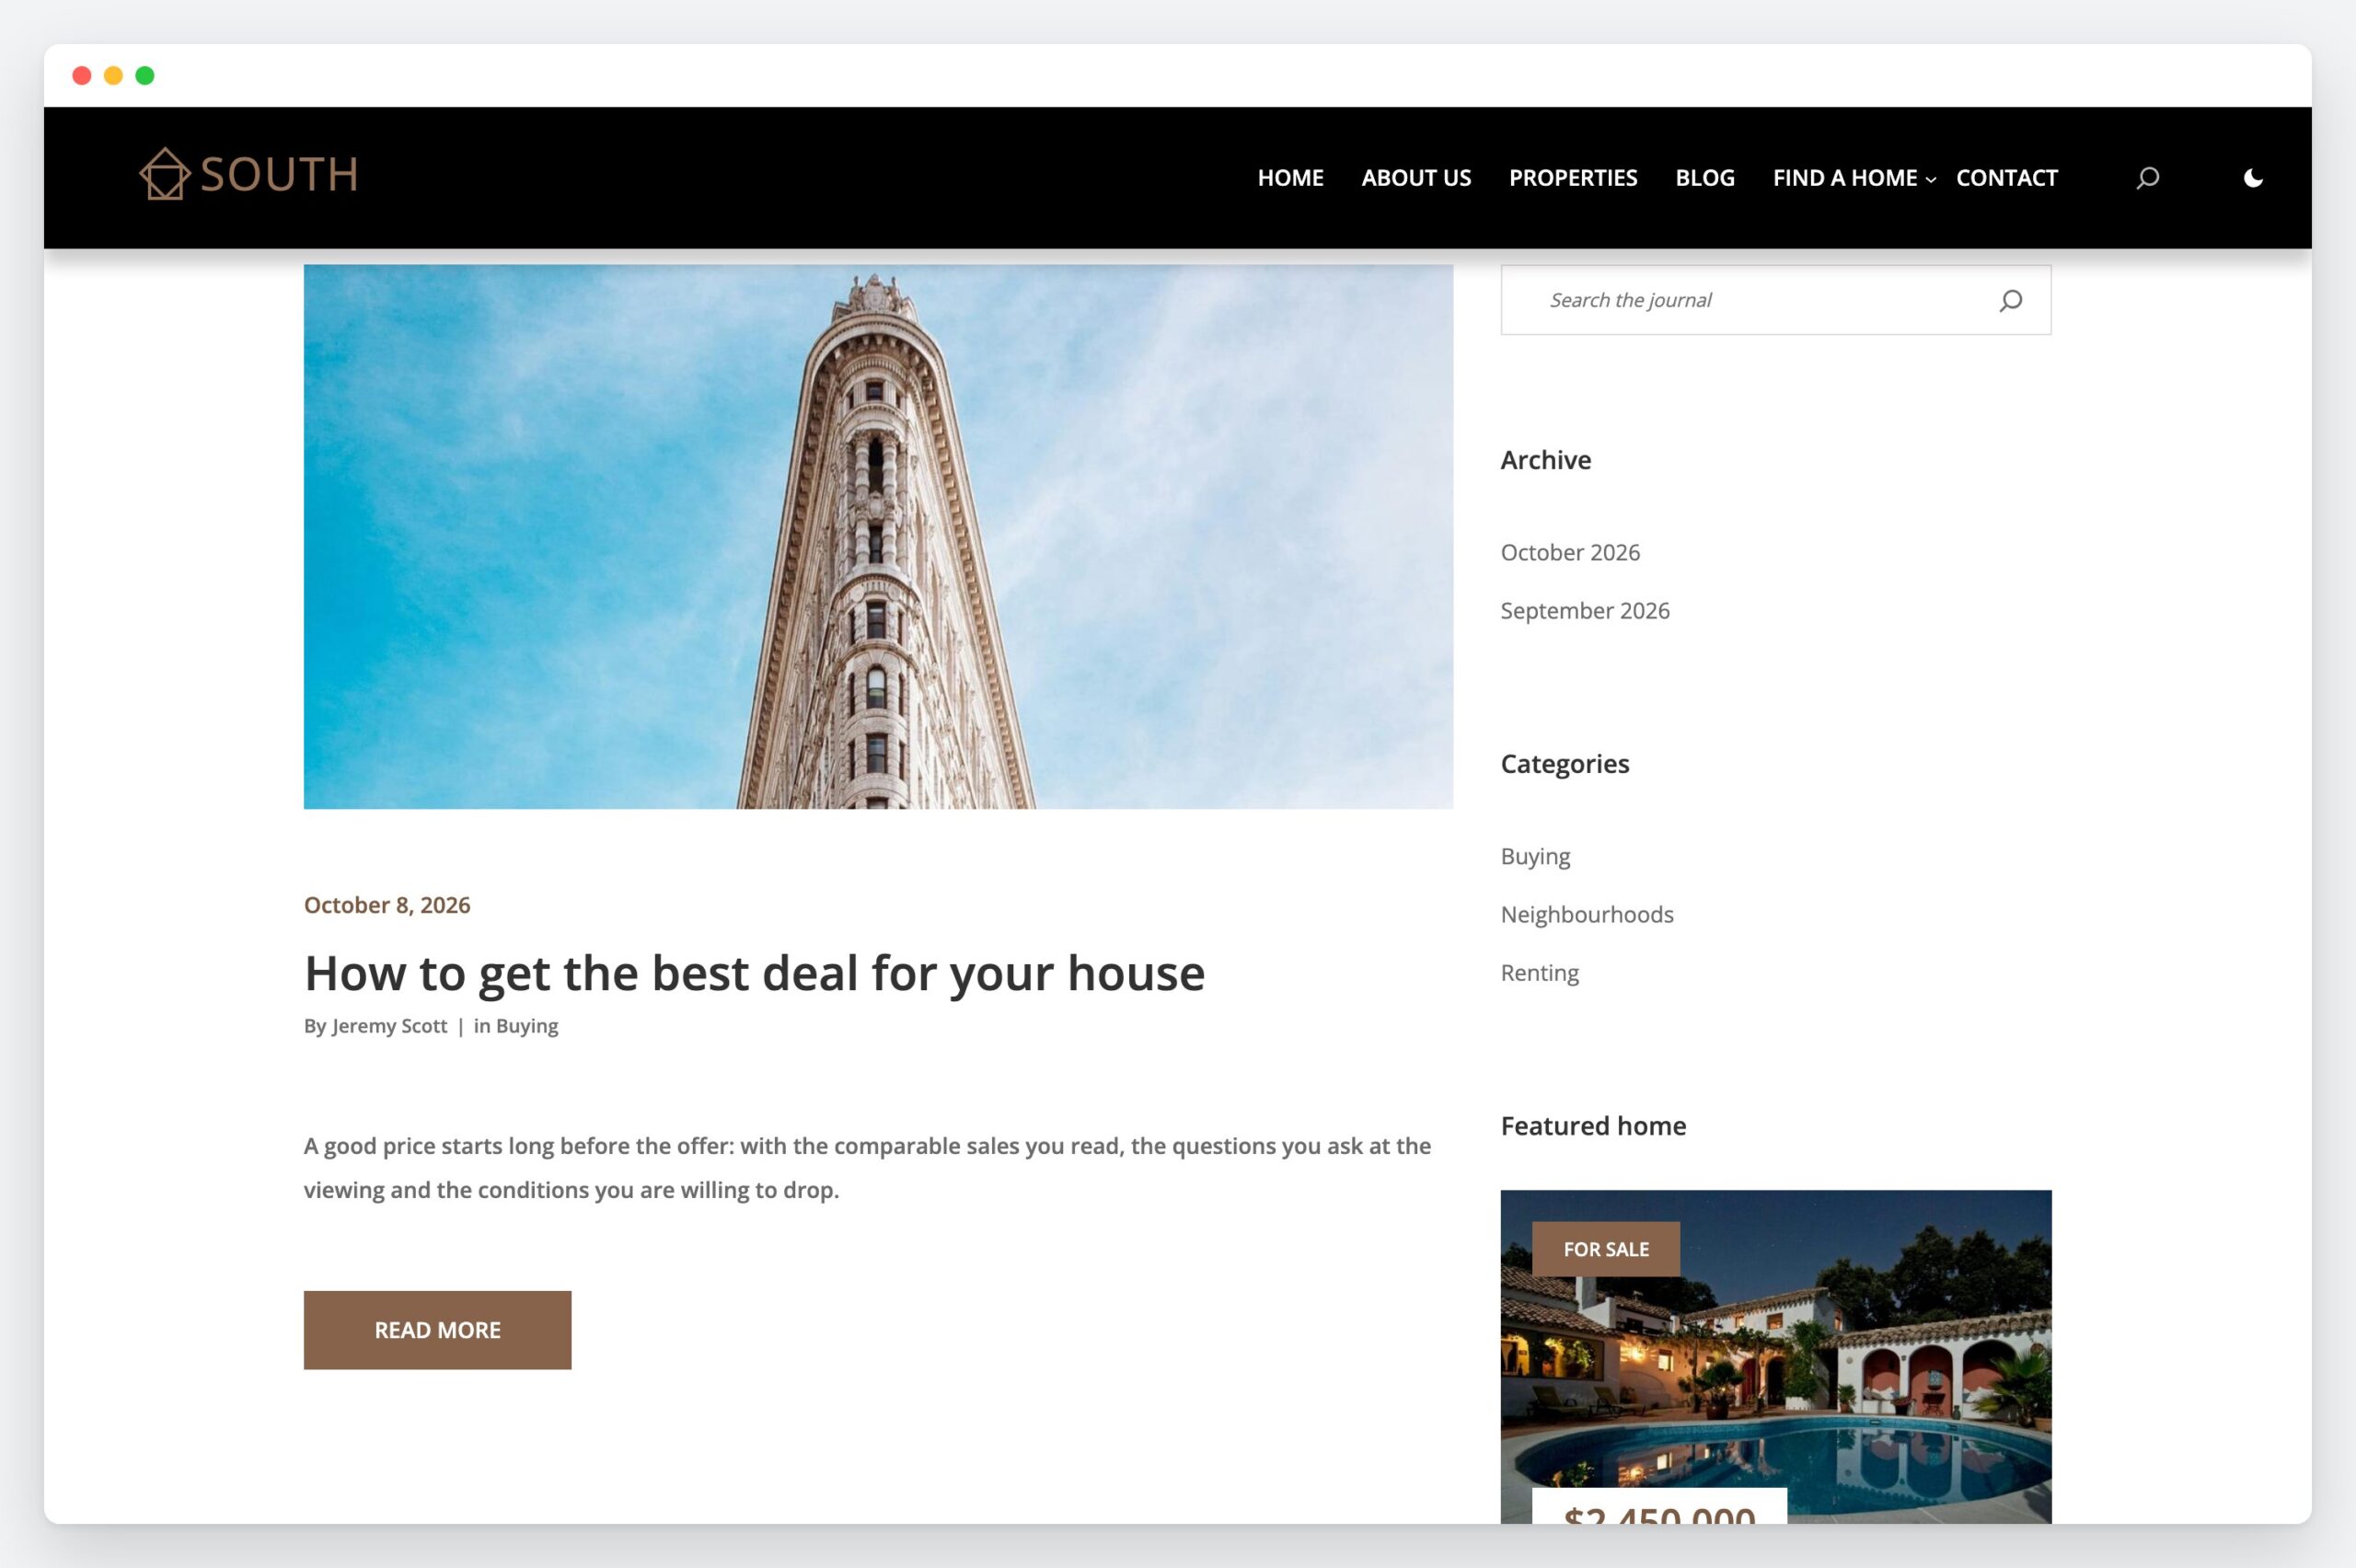The image size is (2356, 1568).
Task: Open the About Us page
Action: pyautogui.click(x=1416, y=178)
